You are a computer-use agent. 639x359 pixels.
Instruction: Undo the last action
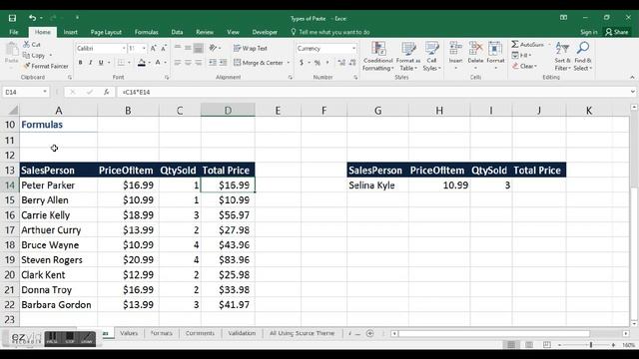(x=32, y=18)
